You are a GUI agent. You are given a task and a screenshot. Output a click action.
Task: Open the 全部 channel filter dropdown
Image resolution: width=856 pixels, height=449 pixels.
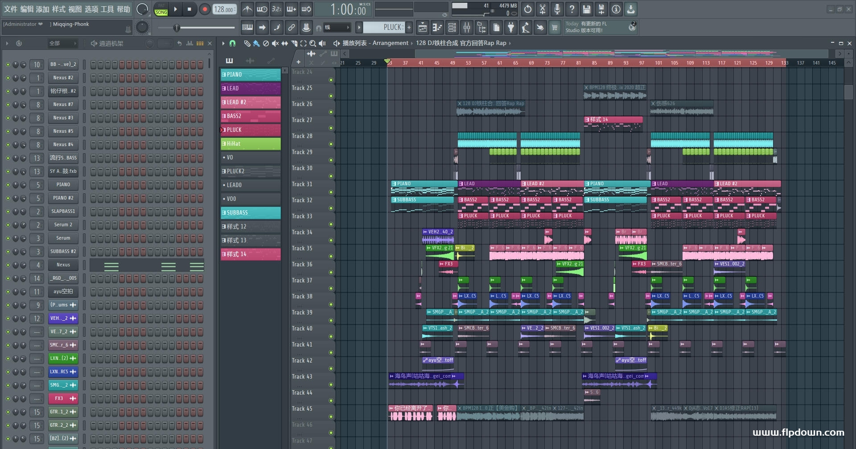click(x=62, y=43)
